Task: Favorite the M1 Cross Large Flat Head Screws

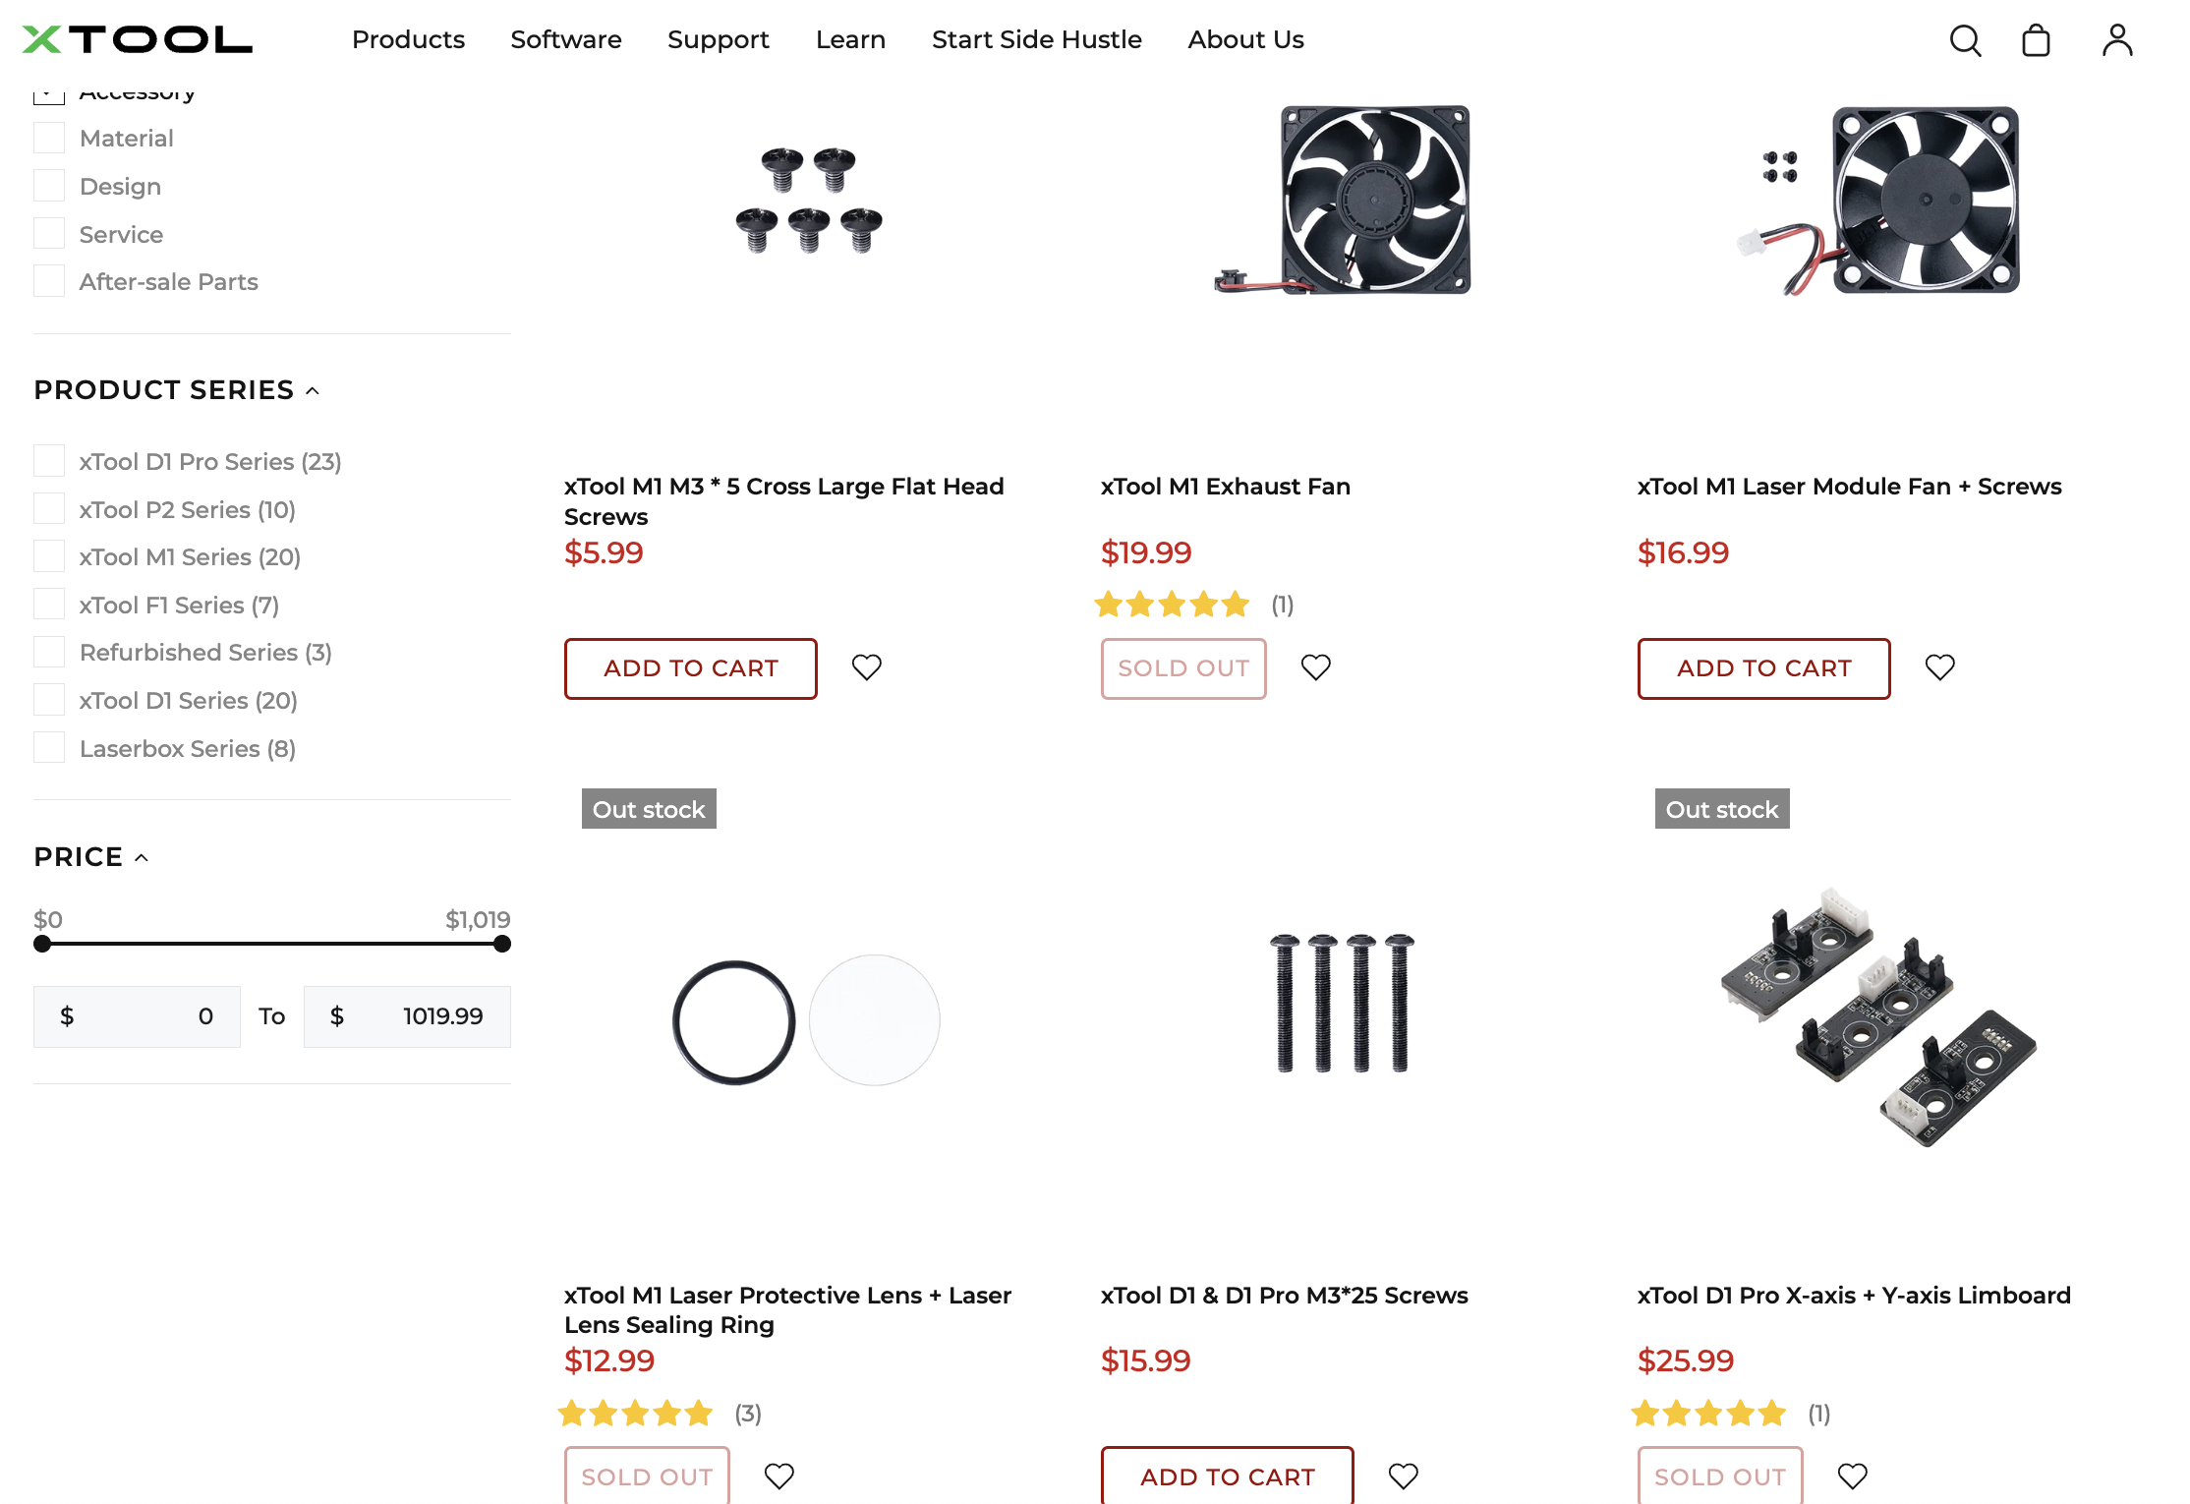Action: 866,667
